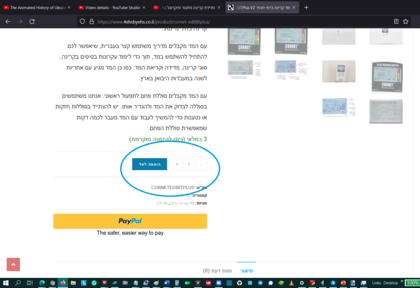This screenshot has width=420, height=288.
Task: Open BlueStacks from the taskbar
Action: point(281,283)
